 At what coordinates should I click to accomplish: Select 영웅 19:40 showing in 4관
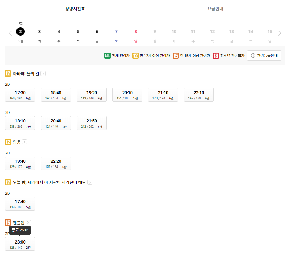tap(20, 163)
